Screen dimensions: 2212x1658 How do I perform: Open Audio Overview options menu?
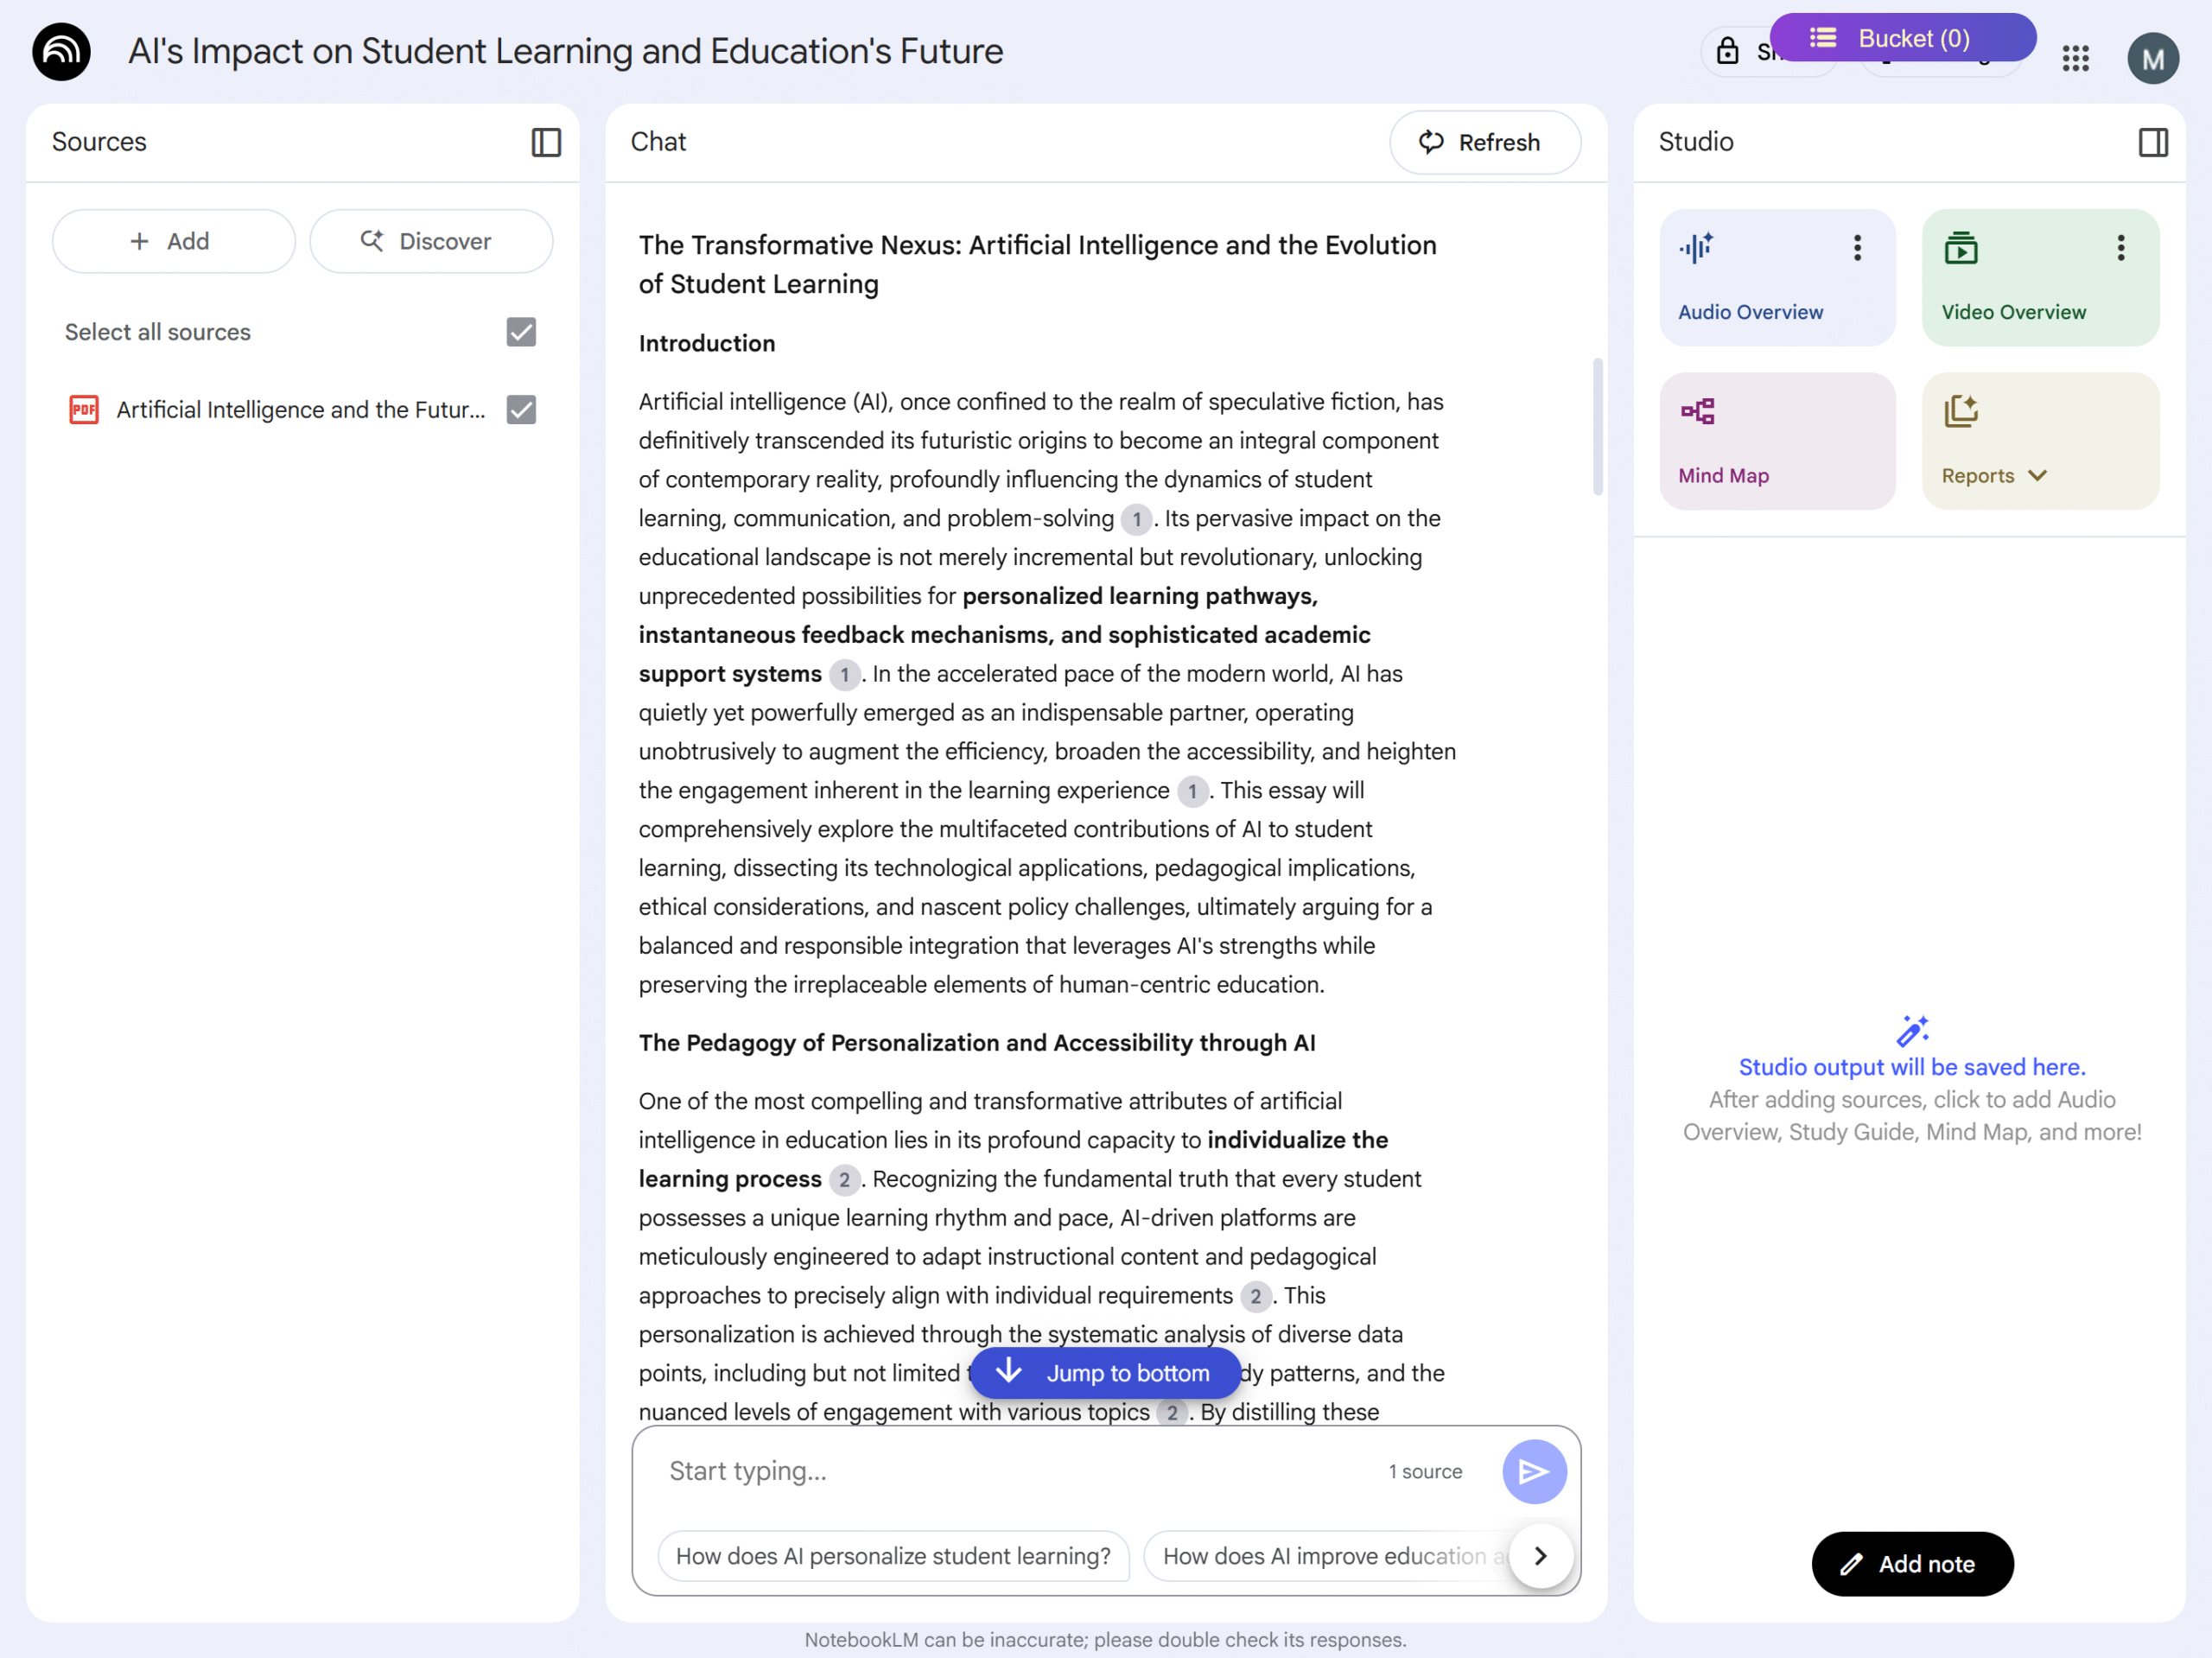pos(1857,248)
